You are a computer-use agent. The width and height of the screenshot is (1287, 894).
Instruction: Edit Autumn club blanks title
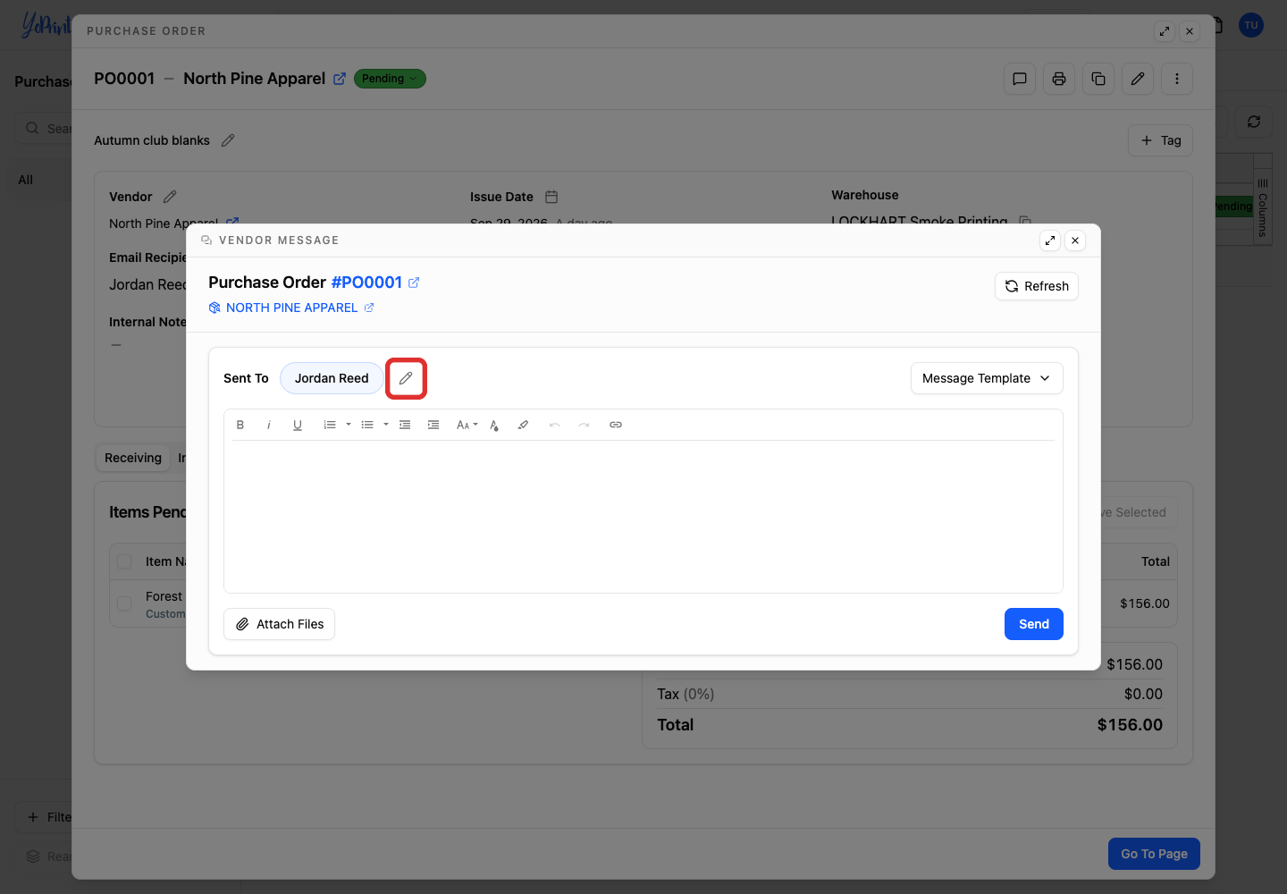click(228, 140)
